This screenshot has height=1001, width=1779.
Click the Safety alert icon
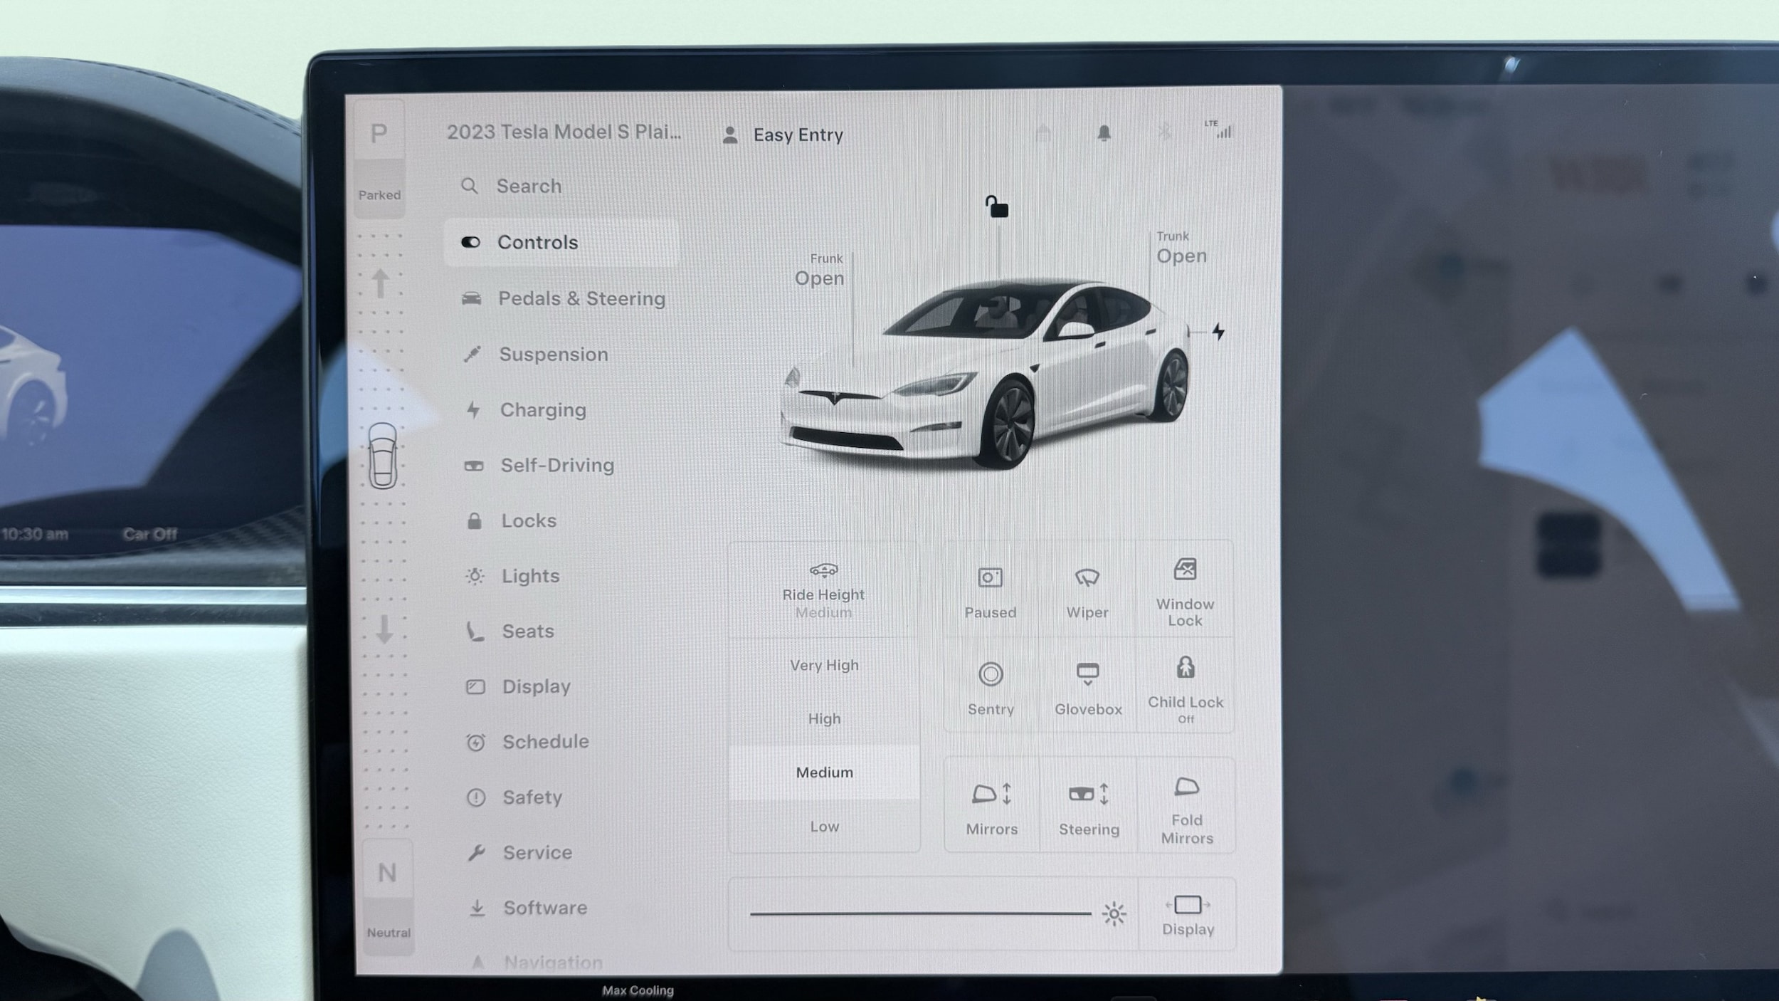476,797
